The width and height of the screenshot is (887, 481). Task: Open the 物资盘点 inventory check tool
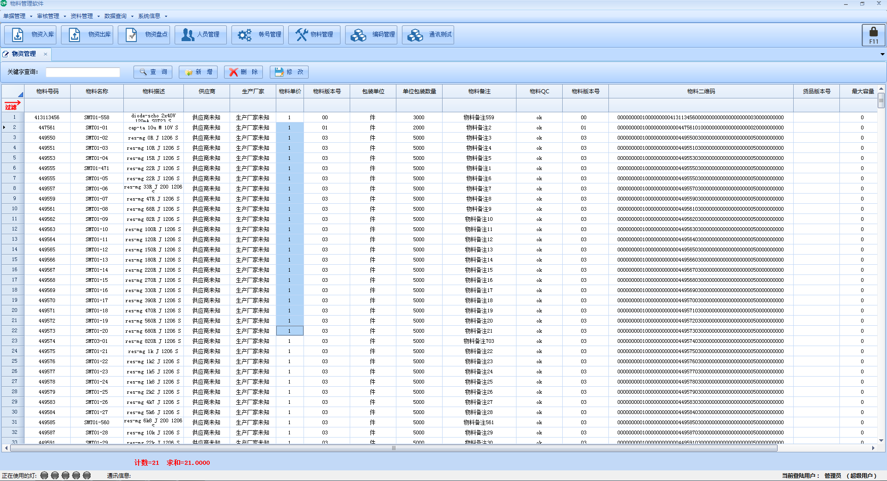144,35
